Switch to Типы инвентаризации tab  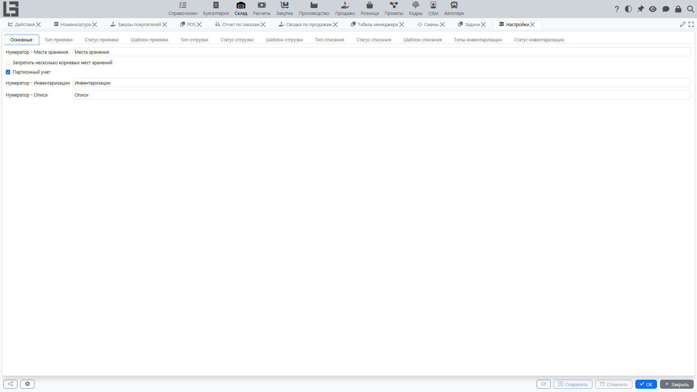point(478,40)
